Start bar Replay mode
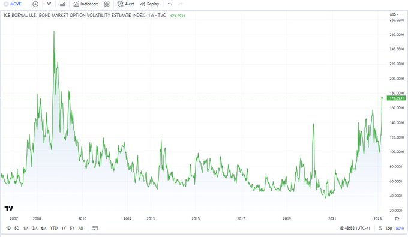408x237 pixels. pyautogui.click(x=149, y=4)
